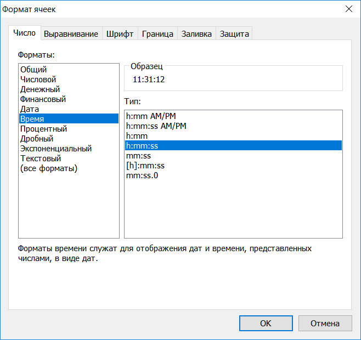Pick the Дробный format

pos(69,139)
